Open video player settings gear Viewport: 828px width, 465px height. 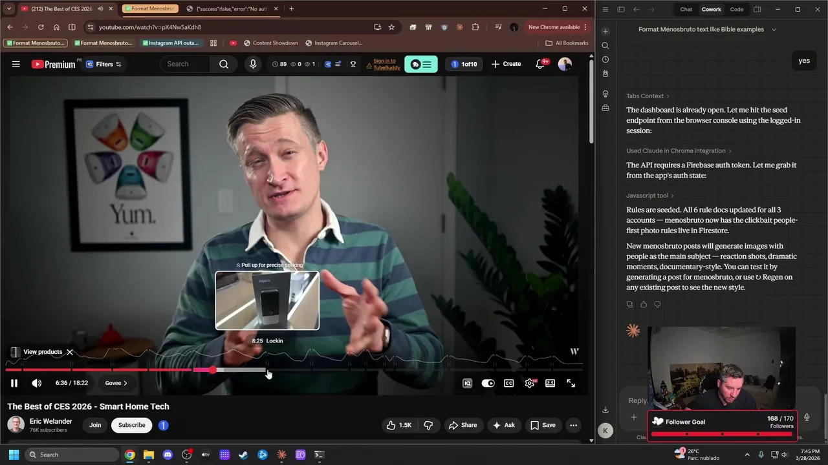(x=530, y=383)
